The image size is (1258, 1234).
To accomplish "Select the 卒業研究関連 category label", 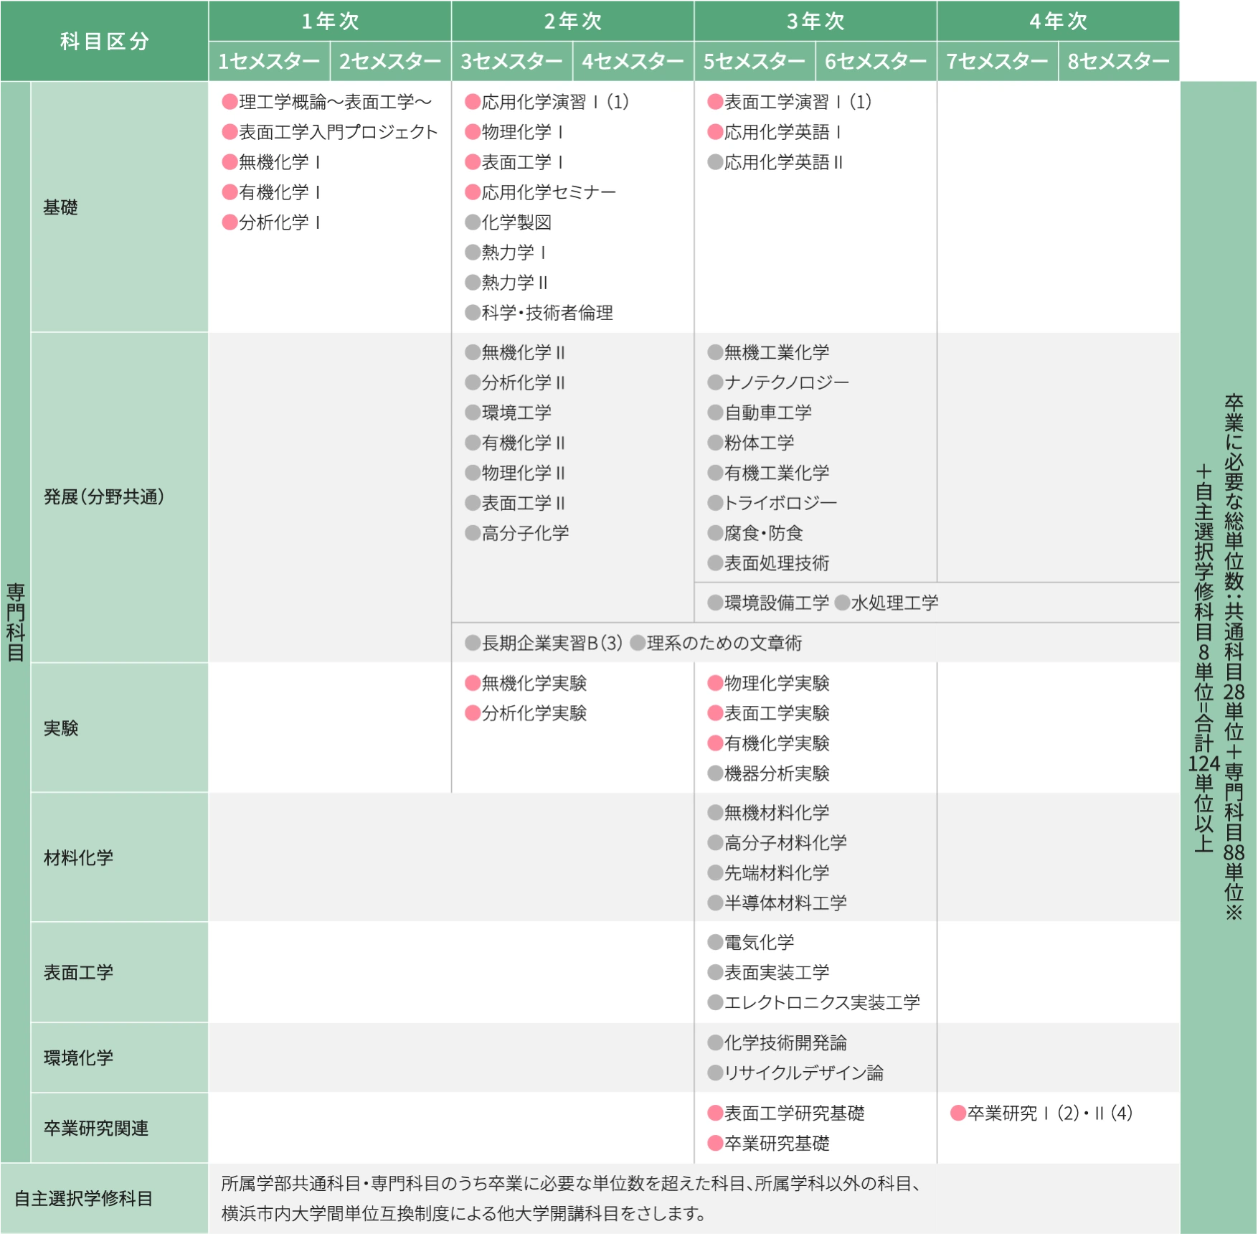I will [96, 1128].
